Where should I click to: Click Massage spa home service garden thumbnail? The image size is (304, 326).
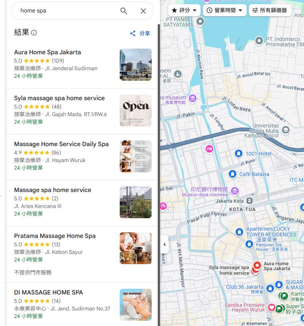pos(136,202)
